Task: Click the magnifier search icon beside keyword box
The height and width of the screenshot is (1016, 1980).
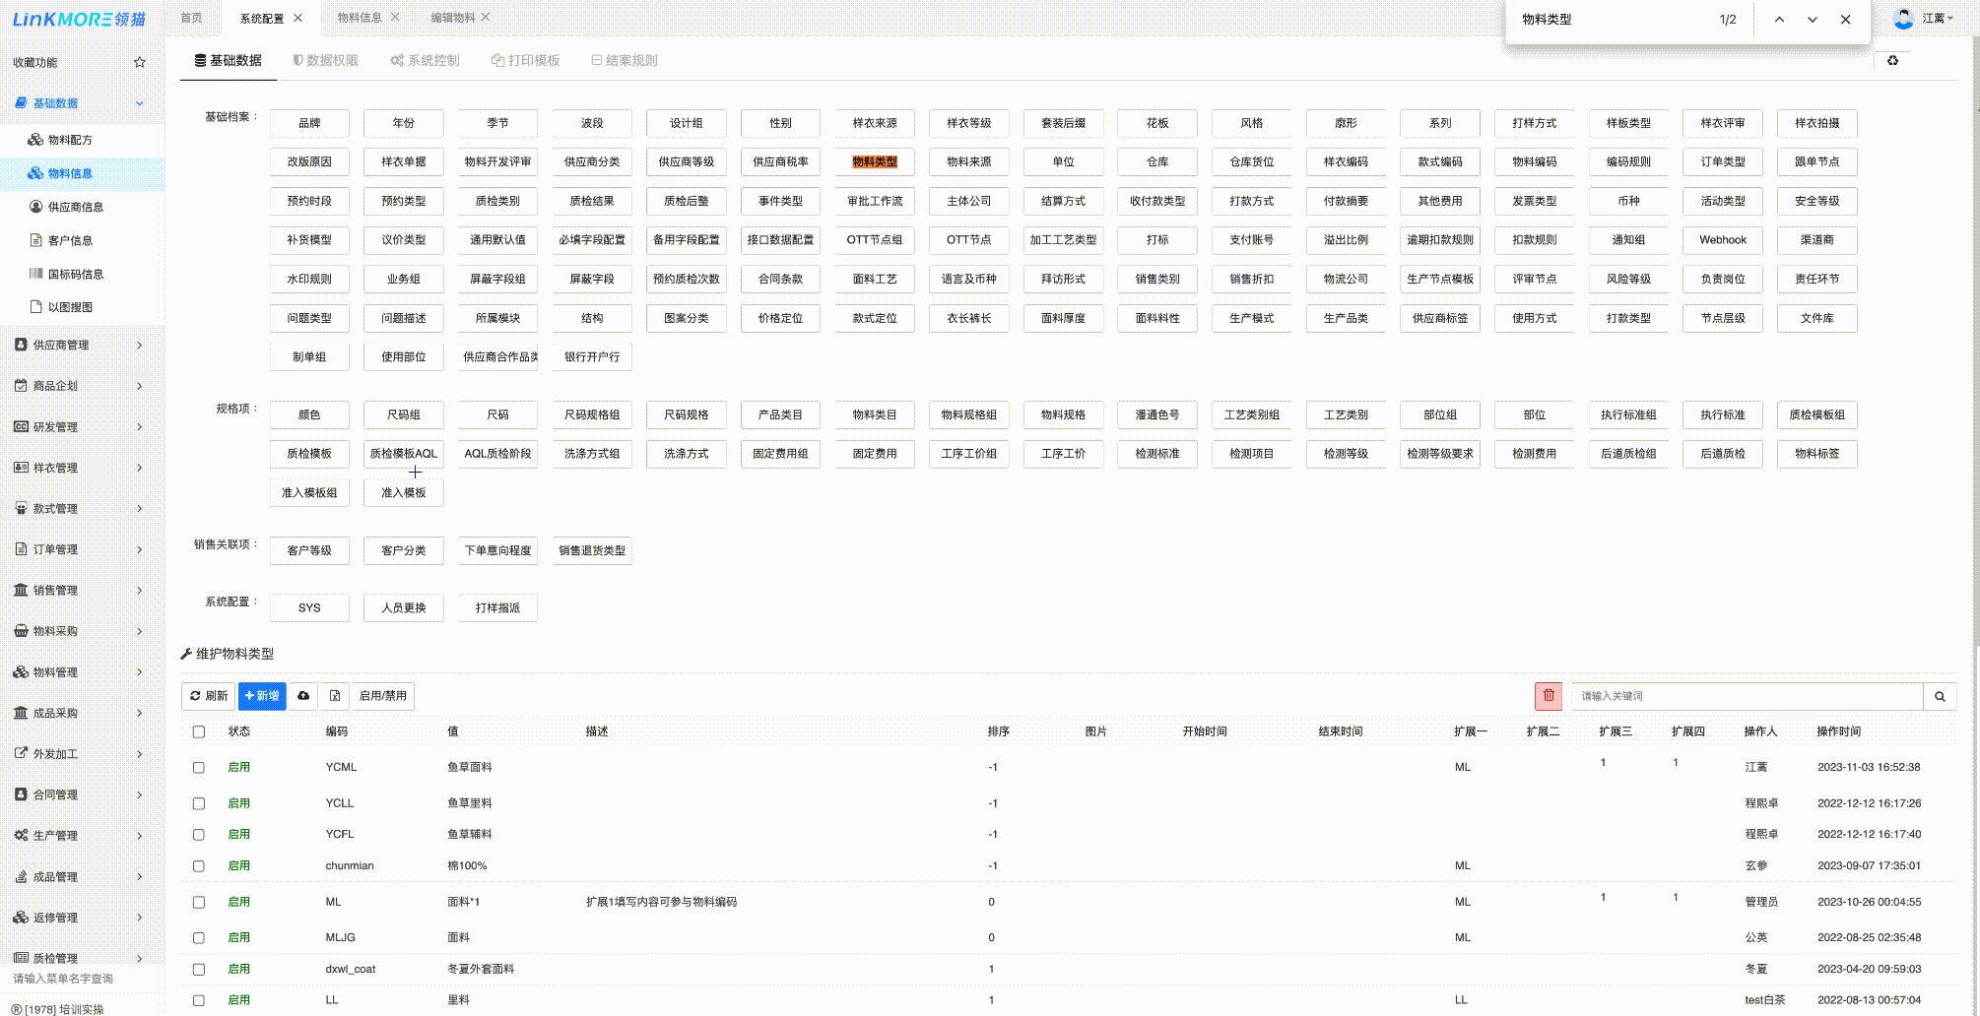Action: pos(1940,696)
